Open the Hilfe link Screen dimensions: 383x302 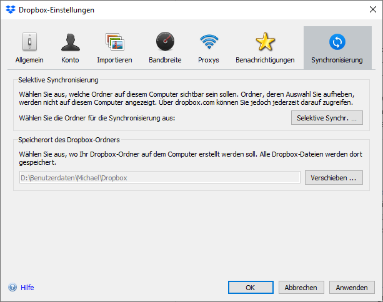(27, 288)
